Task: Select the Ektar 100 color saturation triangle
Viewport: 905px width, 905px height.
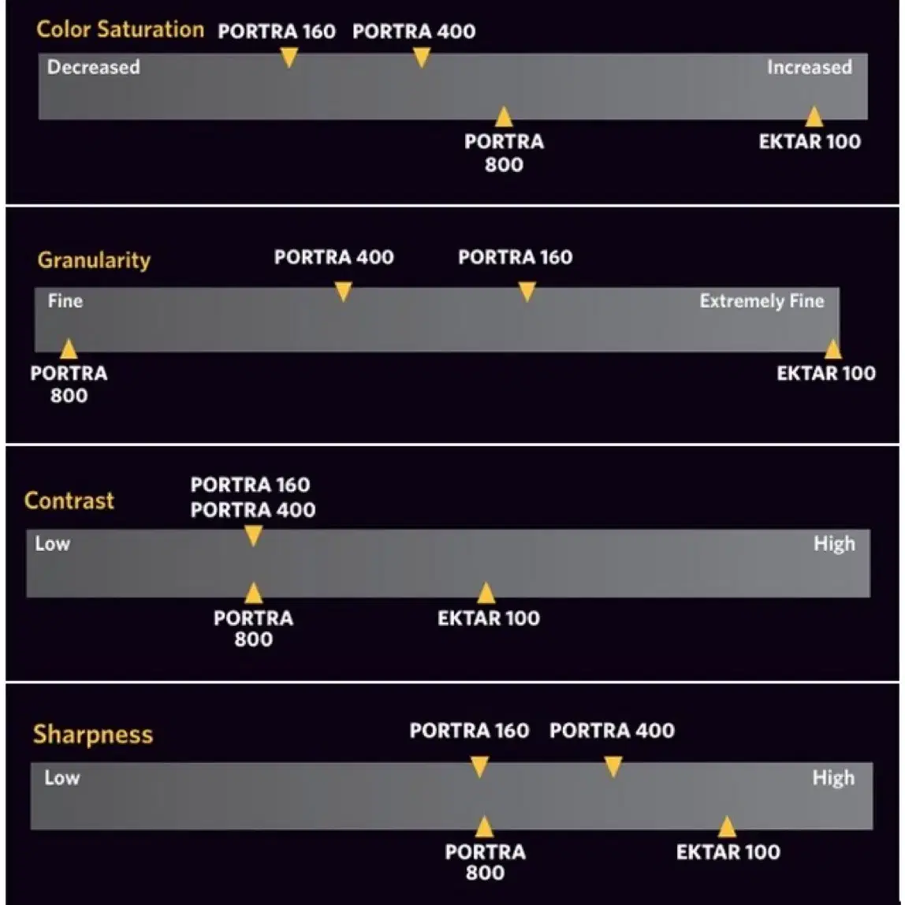Action: 814,117
